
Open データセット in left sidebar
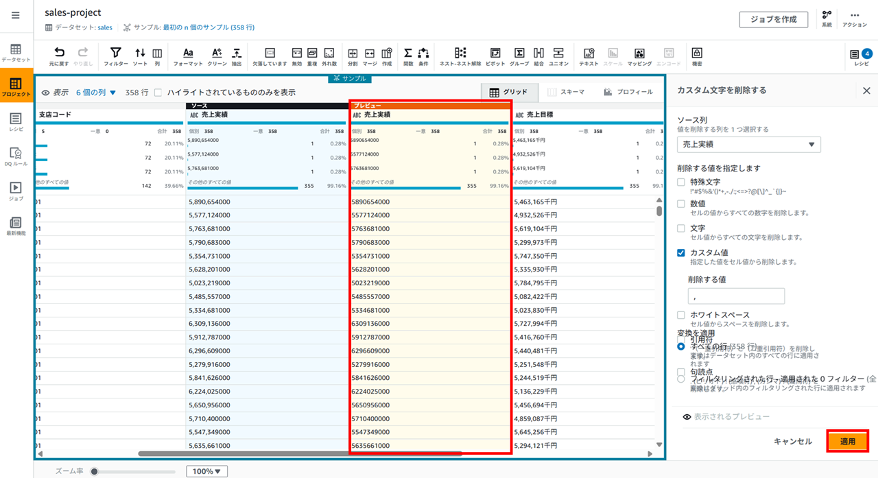coord(16,53)
